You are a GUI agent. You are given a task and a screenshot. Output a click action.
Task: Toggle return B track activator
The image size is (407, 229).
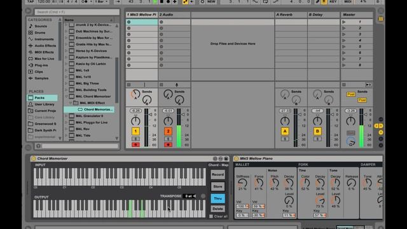pyautogui.click(x=317, y=132)
